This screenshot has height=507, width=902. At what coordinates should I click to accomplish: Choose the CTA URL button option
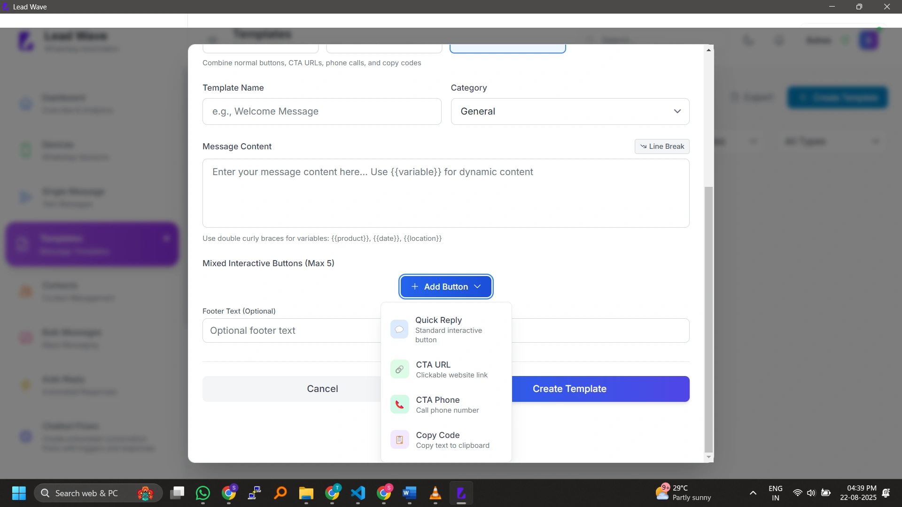446,369
